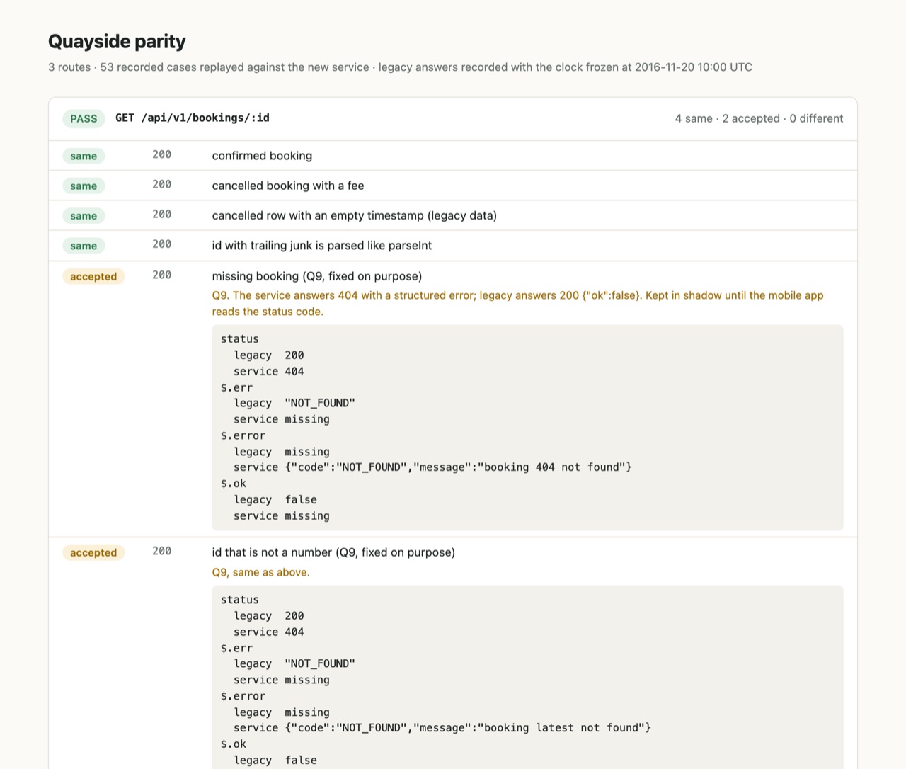Select "id with trailing junk is parsed like parseInt"

tap(322, 245)
